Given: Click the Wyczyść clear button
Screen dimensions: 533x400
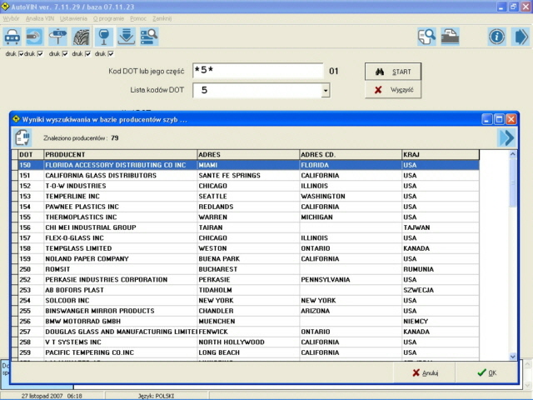Looking at the screenshot, I should click(394, 89).
